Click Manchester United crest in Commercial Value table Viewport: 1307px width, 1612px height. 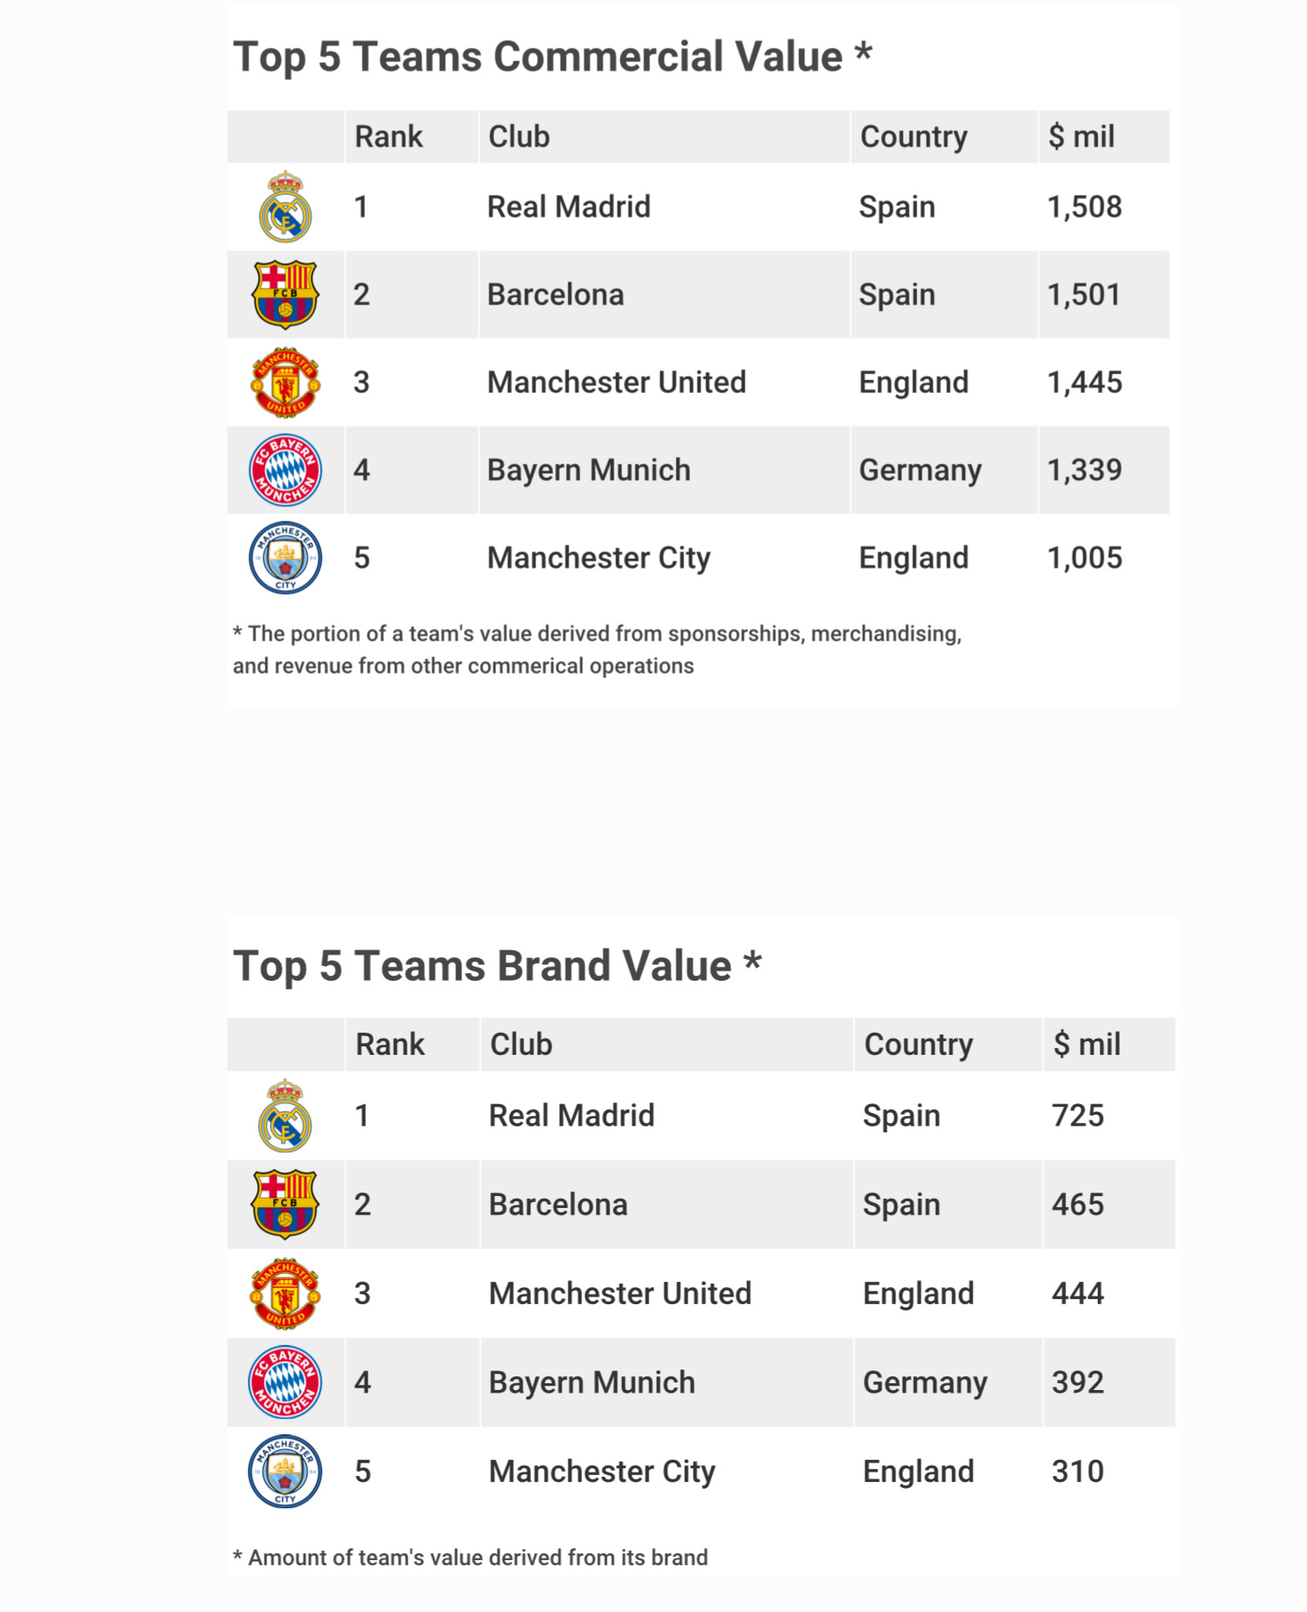[x=286, y=383]
